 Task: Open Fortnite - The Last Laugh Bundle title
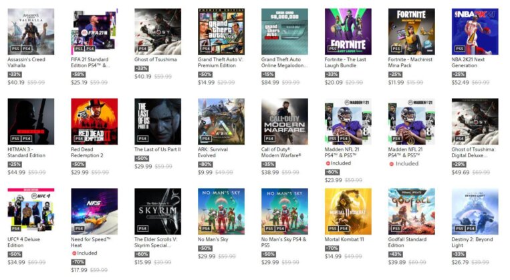coord(345,62)
